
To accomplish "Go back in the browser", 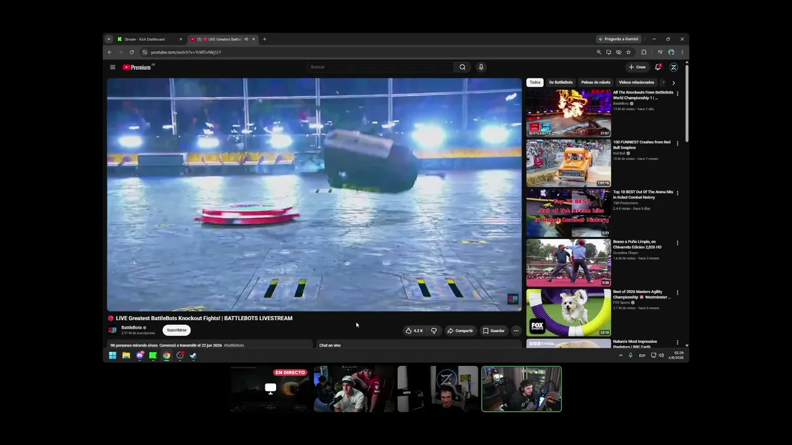I will [x=110, y=52].
